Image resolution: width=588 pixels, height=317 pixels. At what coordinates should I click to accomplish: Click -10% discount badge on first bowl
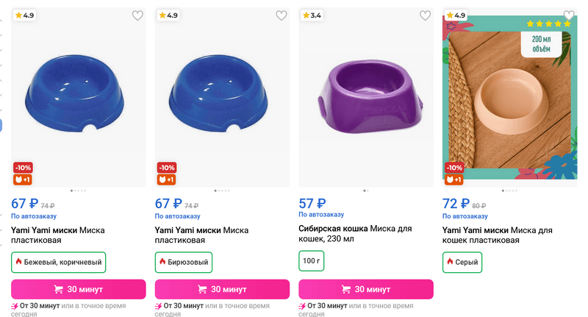coord(22,167)
